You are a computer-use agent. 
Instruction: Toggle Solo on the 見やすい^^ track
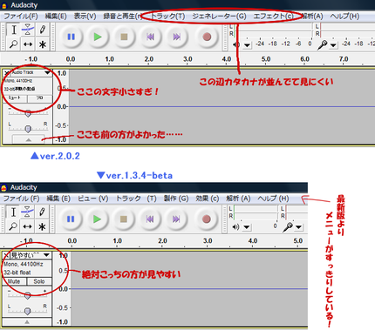(39, 281)
